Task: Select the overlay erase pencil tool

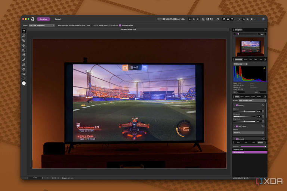Action: pyautogui.click(x=24, y=65)
